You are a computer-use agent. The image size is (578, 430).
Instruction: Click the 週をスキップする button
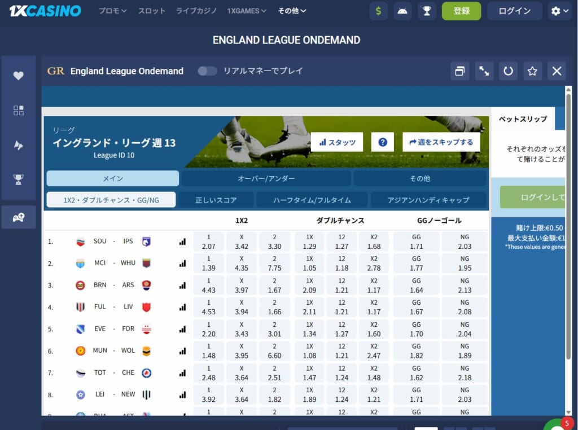tap(441, 142)
